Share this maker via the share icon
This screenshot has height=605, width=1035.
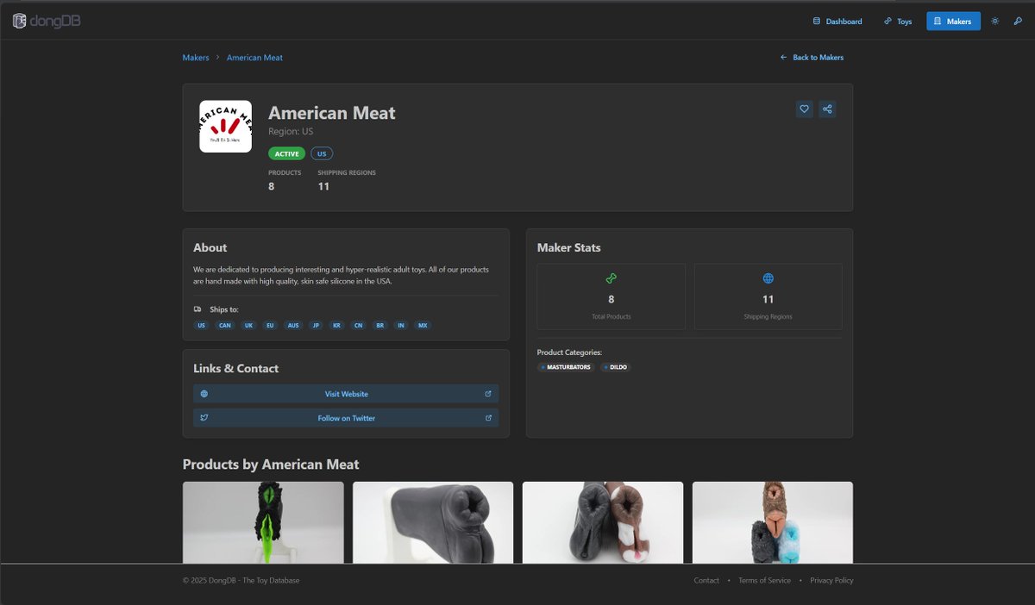pos(826,109)
